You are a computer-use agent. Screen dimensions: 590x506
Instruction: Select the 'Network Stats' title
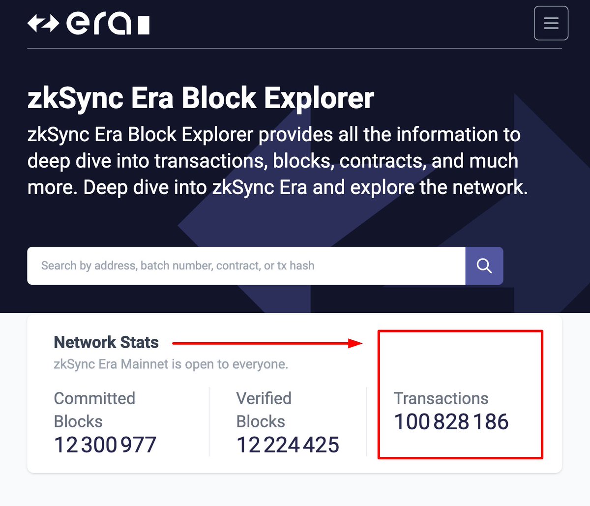coord(106,342)
